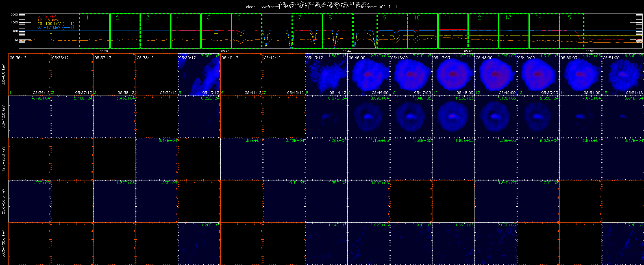The image size is (644, 265).
Task: Open the 6-12 keV image with peak 6.07E+04
Action: click(327, 117)
